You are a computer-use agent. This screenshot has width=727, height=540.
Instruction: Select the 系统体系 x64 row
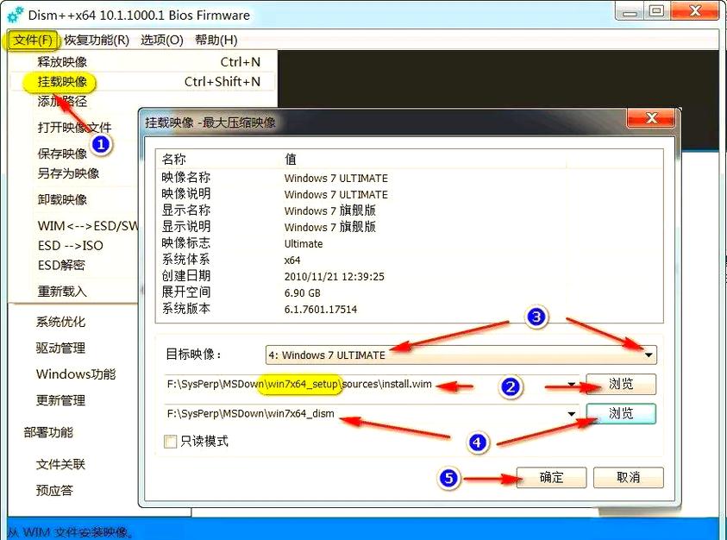pos(410,260)
